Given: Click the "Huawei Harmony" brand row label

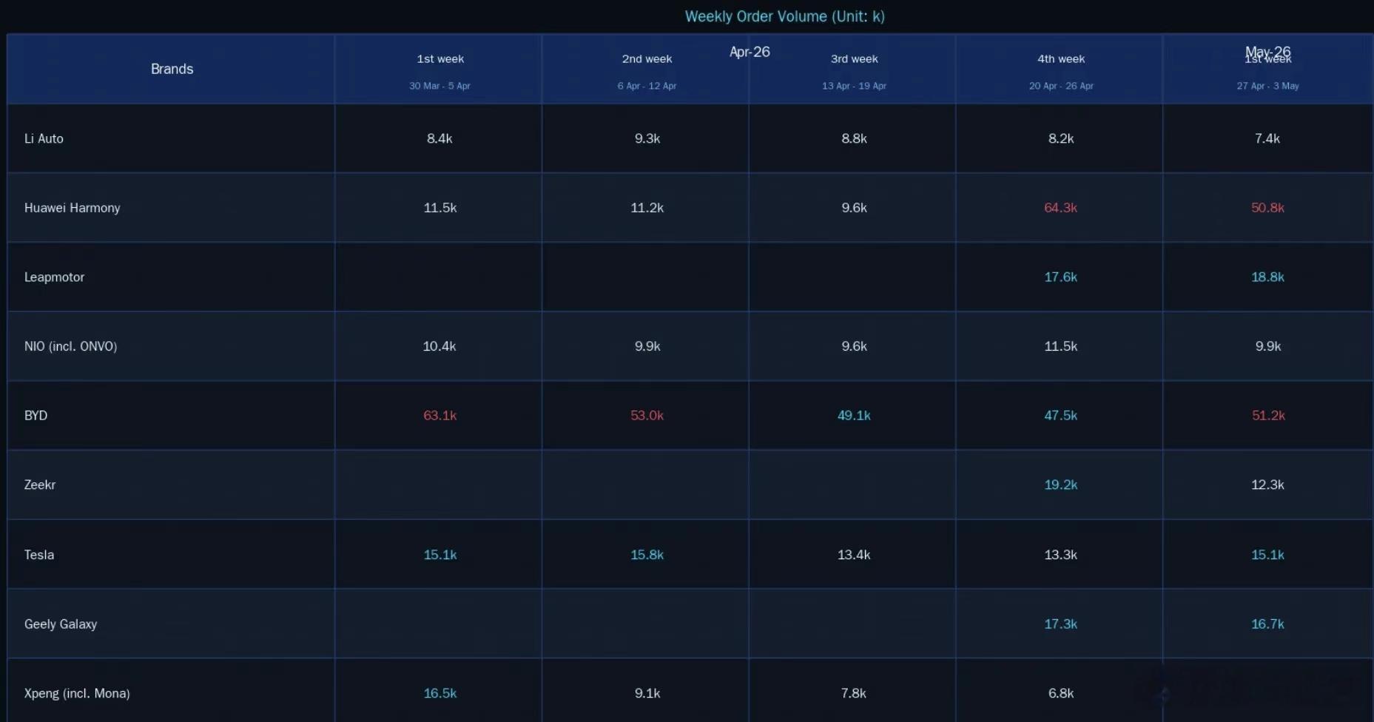Looking at the screenshot, I should click(72, 208).
